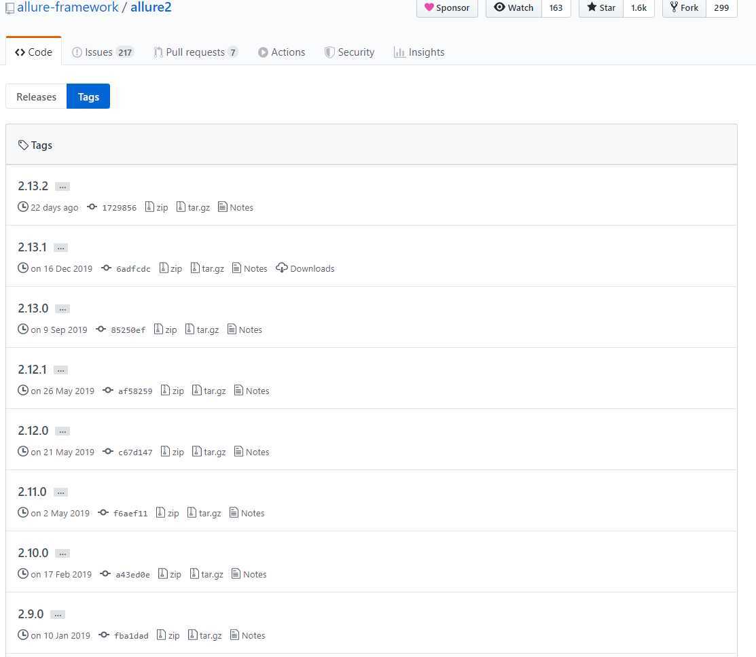Click the Watch button
The height and width of the screenshot is (657, 756).
tap(514, 7)
